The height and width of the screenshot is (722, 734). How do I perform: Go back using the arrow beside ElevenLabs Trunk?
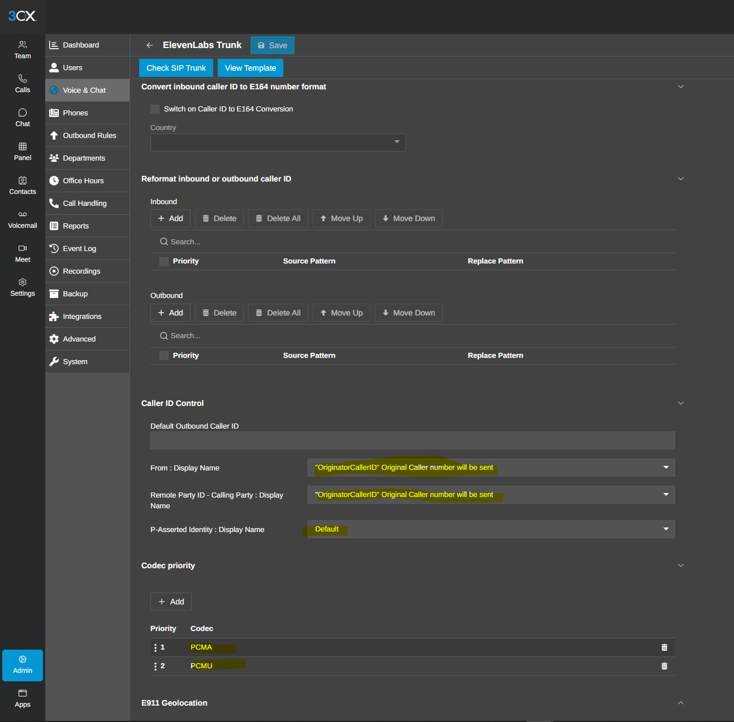pos(149,45)
